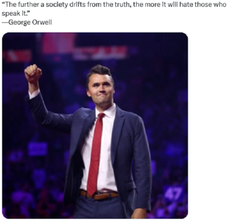231x221 pixels.
Task: Click the white shirt cuff on raised arm
Action: click(34, 94)
